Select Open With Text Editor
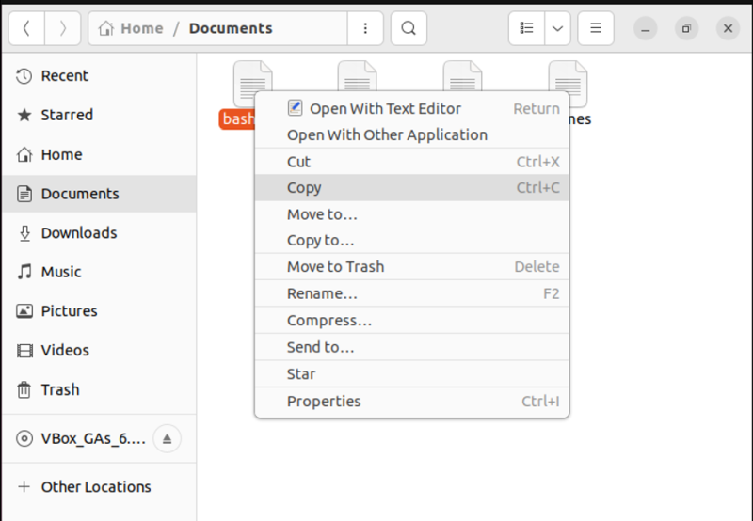This screenshot has width=753, height=521. 385,108
